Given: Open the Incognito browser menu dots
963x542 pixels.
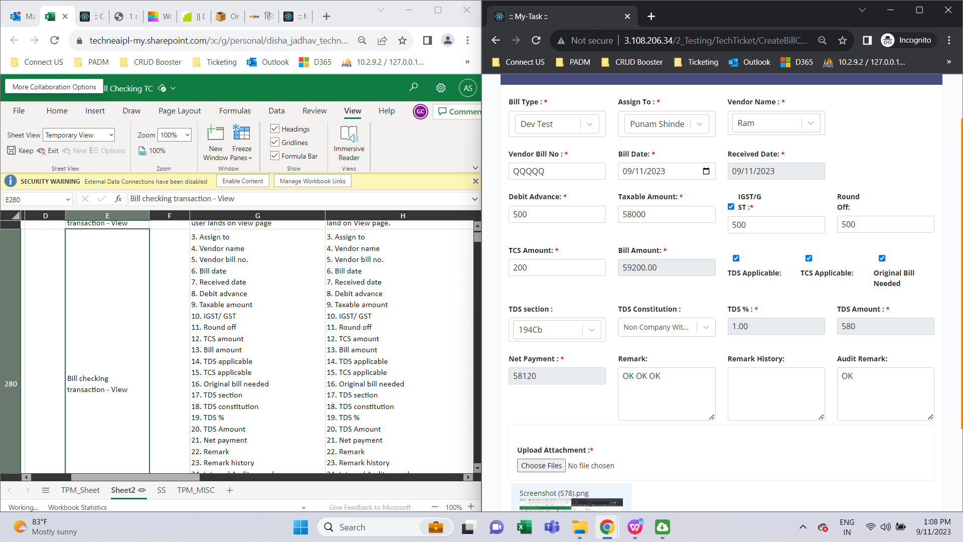Looking at the screenshot, I should (949, 40).
